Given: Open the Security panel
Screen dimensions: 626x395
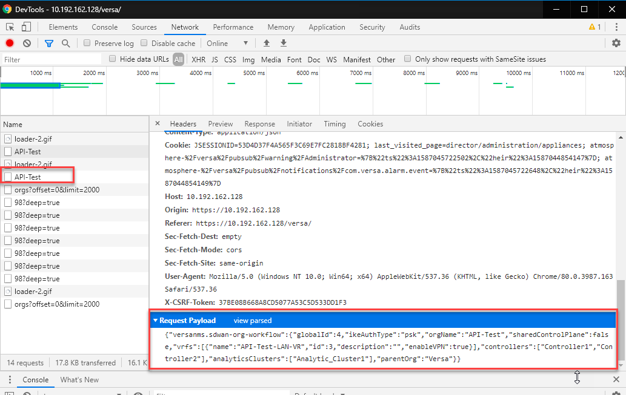Looking at the screenshot, I should point(372,27).
